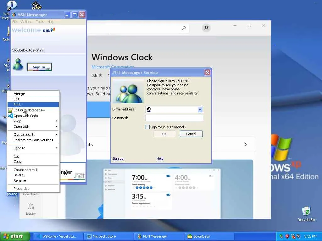Minimize the MSN Messenger window
This screenshot has height=241, width=322.
[67, 14]
